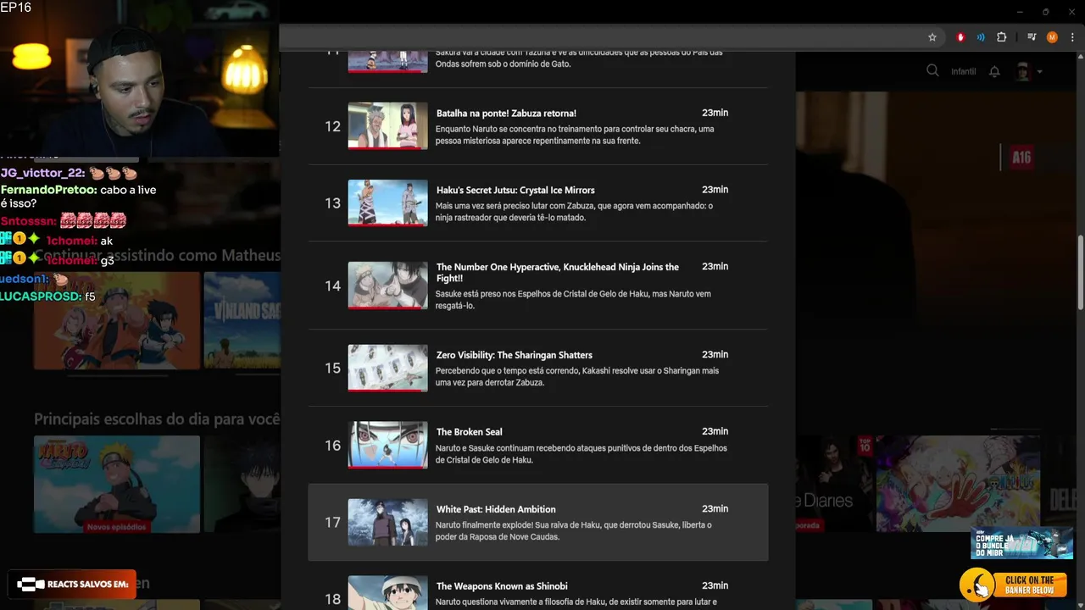Click episode 13 description text

click(x=574, y=212)
